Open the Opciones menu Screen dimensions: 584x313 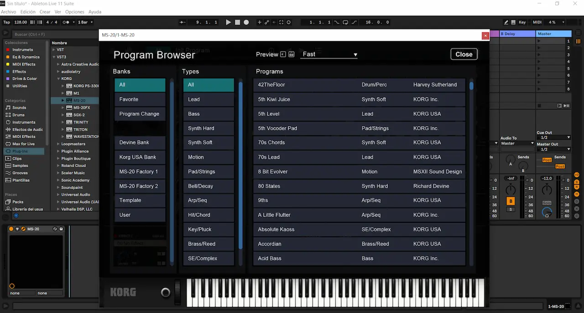(75, 12)
